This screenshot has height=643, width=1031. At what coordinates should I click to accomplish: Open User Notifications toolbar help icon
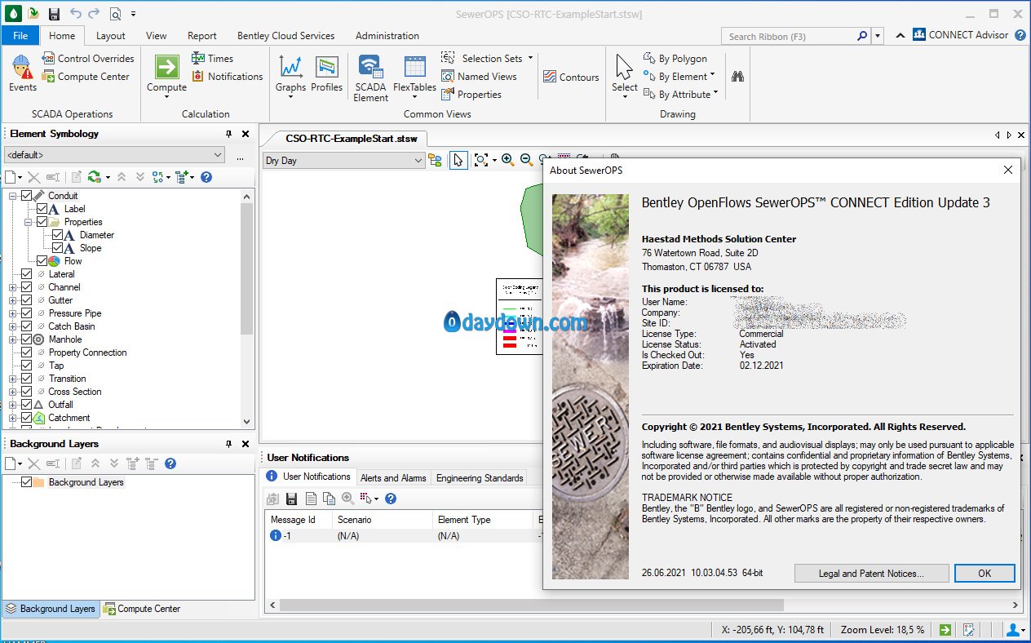tap(390, 499)
